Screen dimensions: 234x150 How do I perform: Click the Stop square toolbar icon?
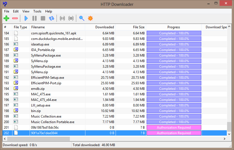tap(43, 18)
